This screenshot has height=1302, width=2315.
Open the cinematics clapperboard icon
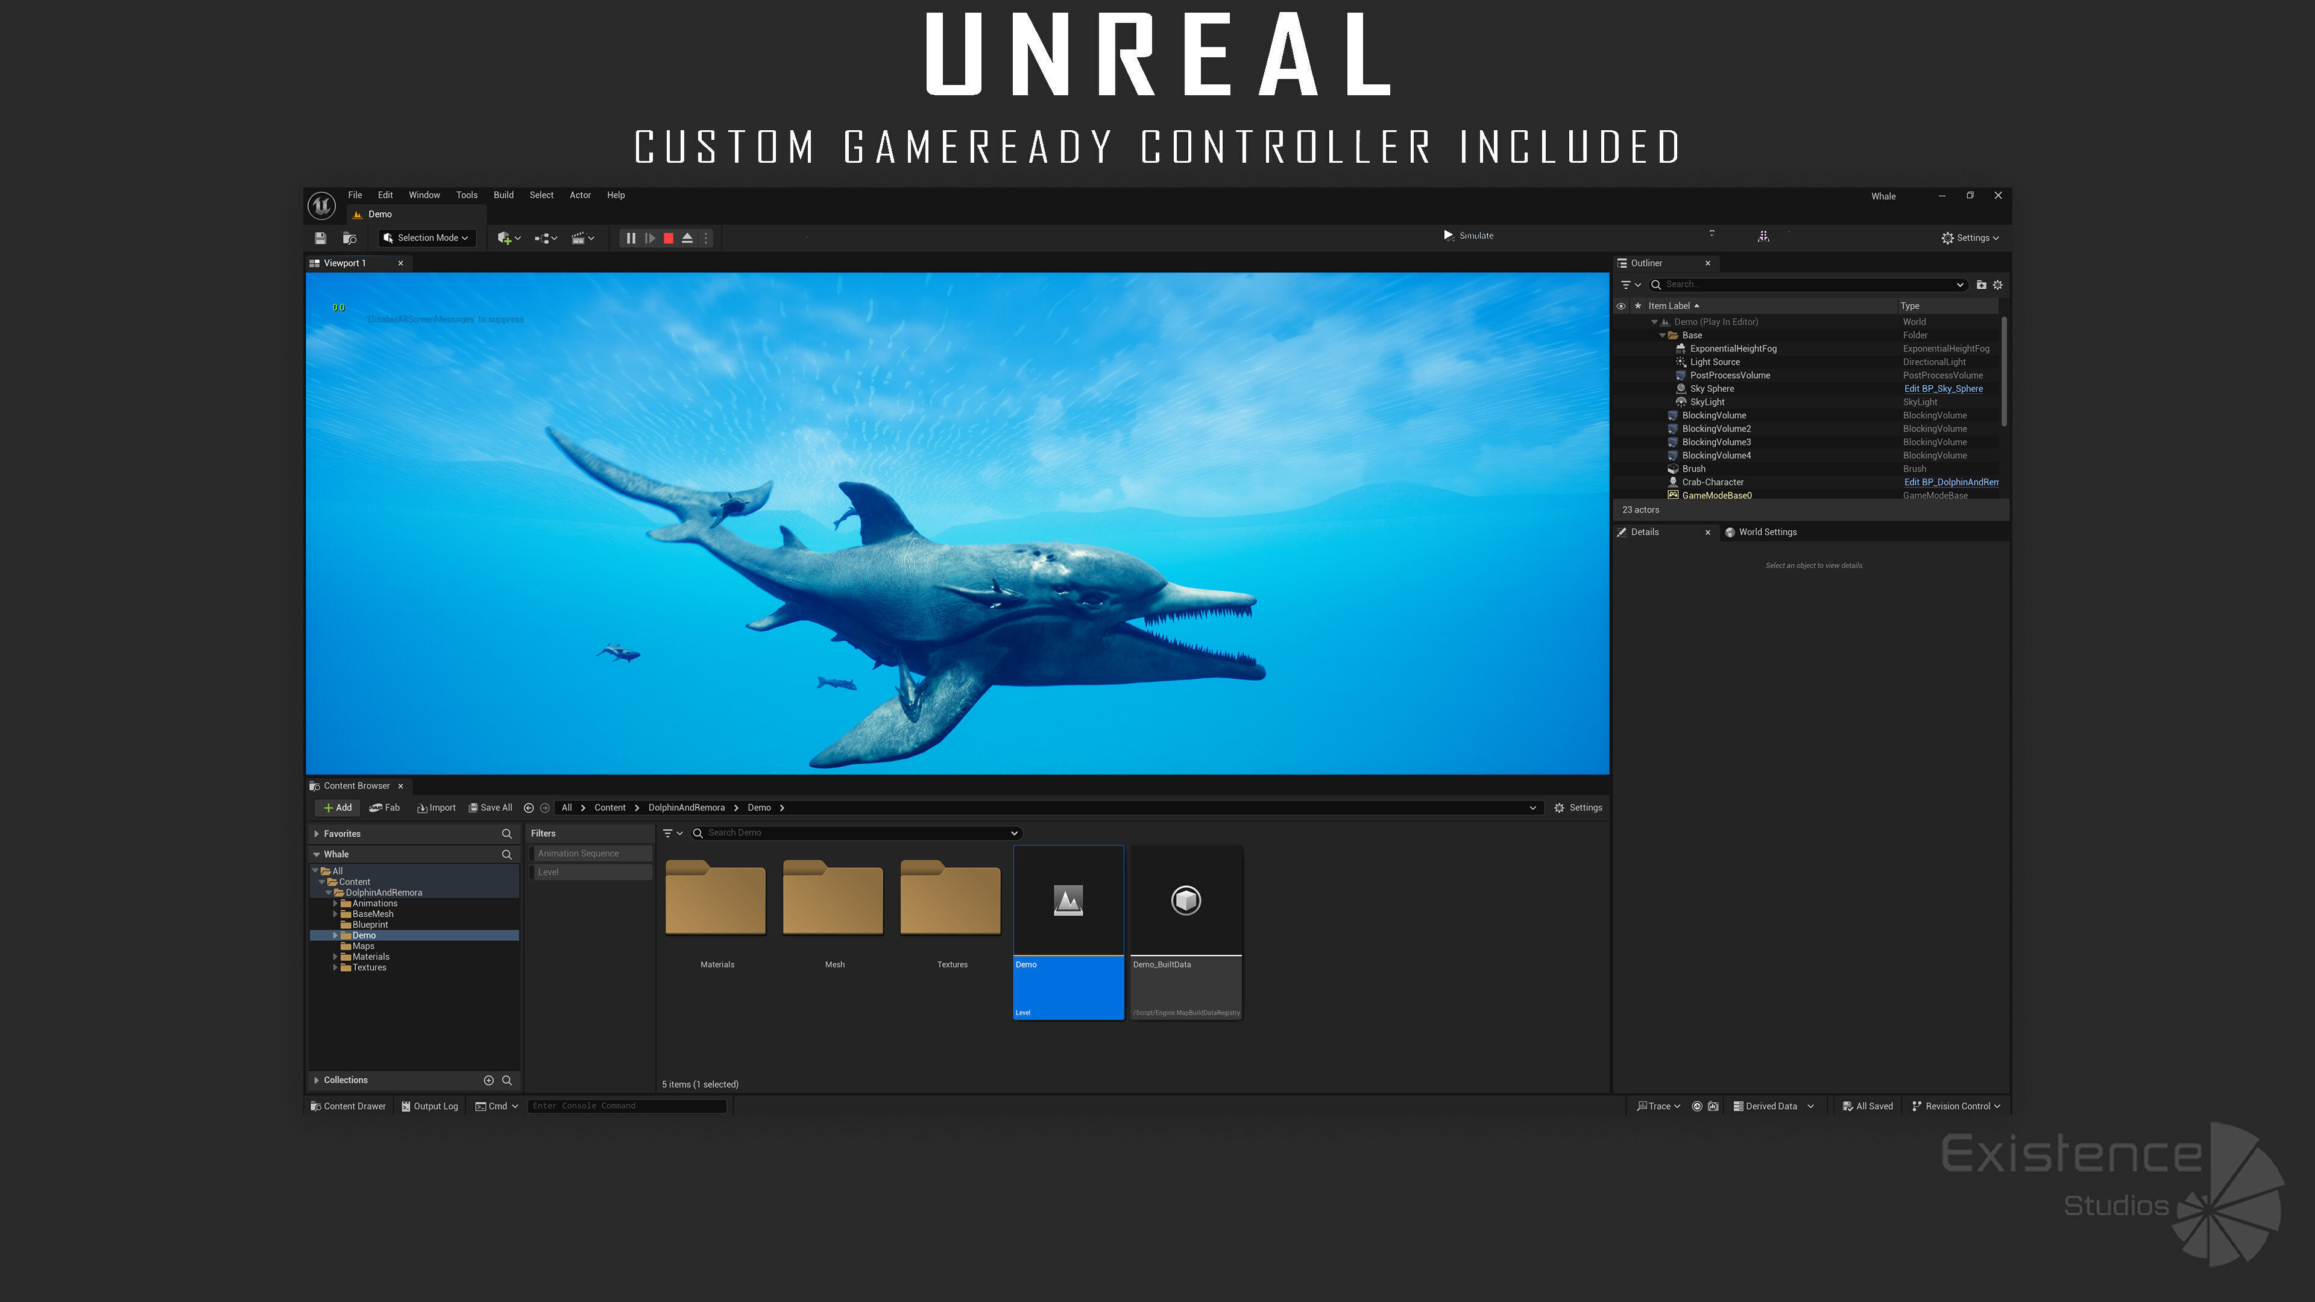[583, 238]
